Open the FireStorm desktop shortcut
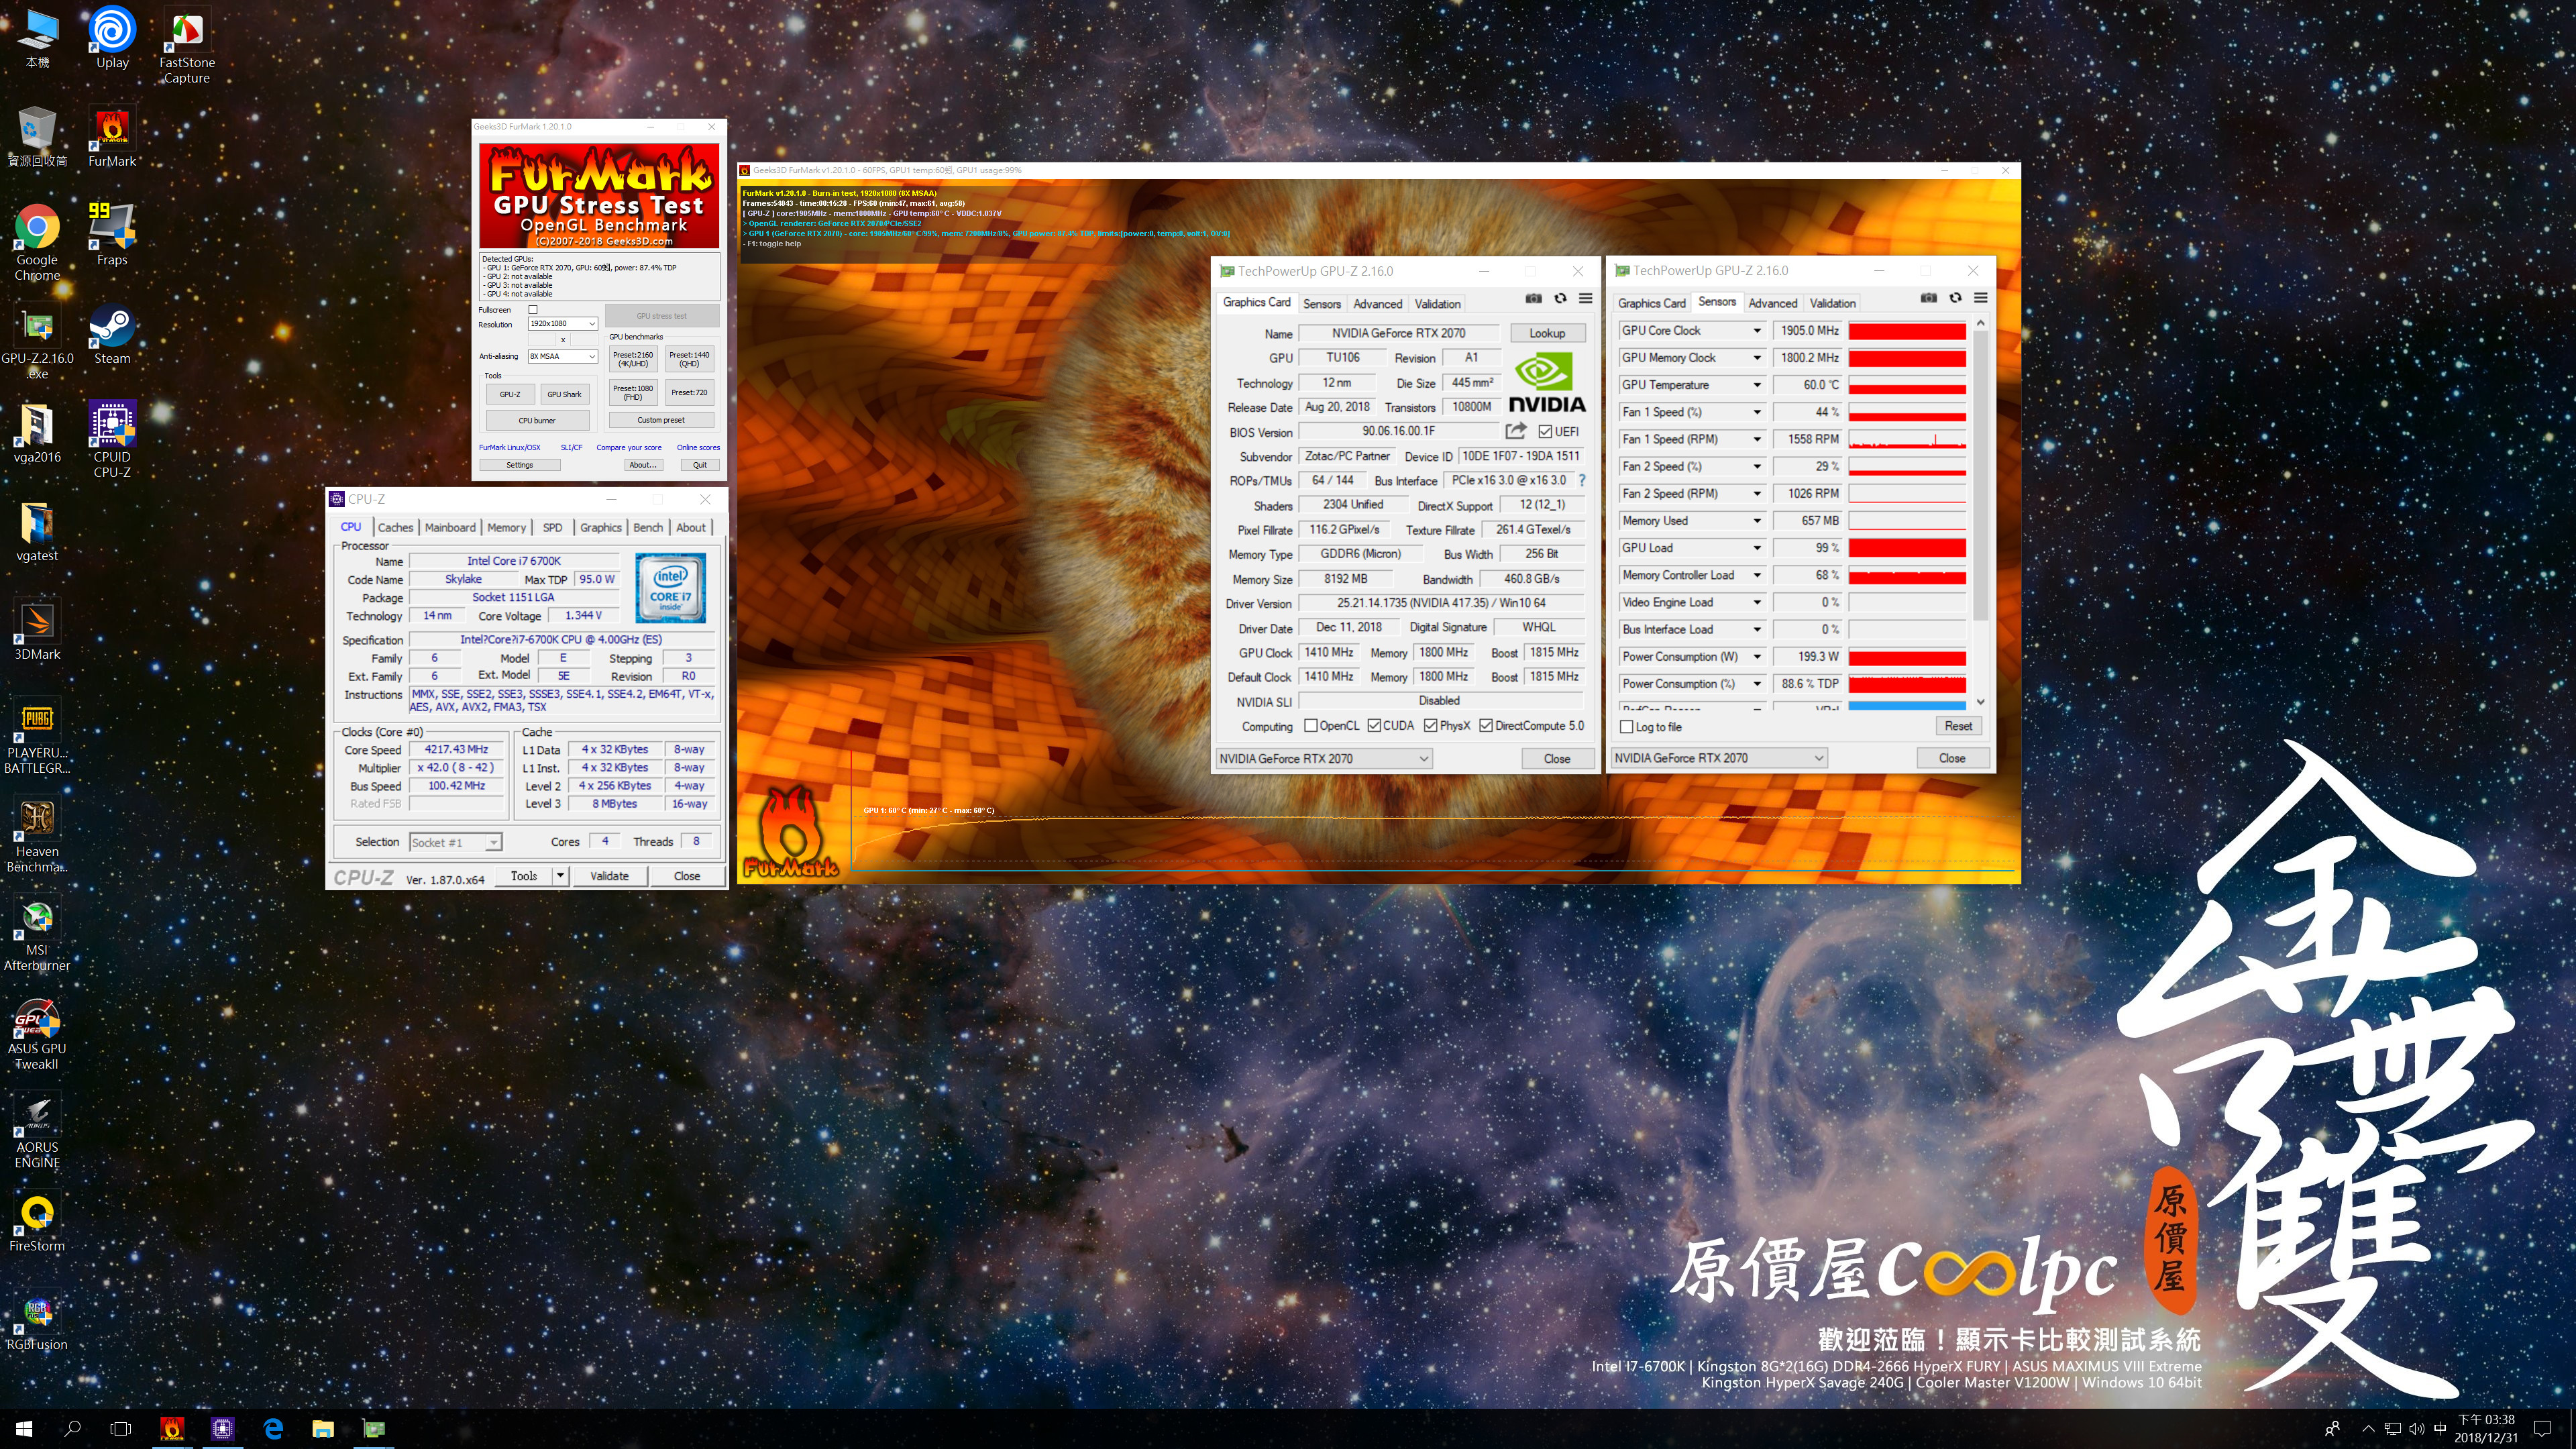The height and width of the screenshot is (1449, 2576). point(37,1222)
